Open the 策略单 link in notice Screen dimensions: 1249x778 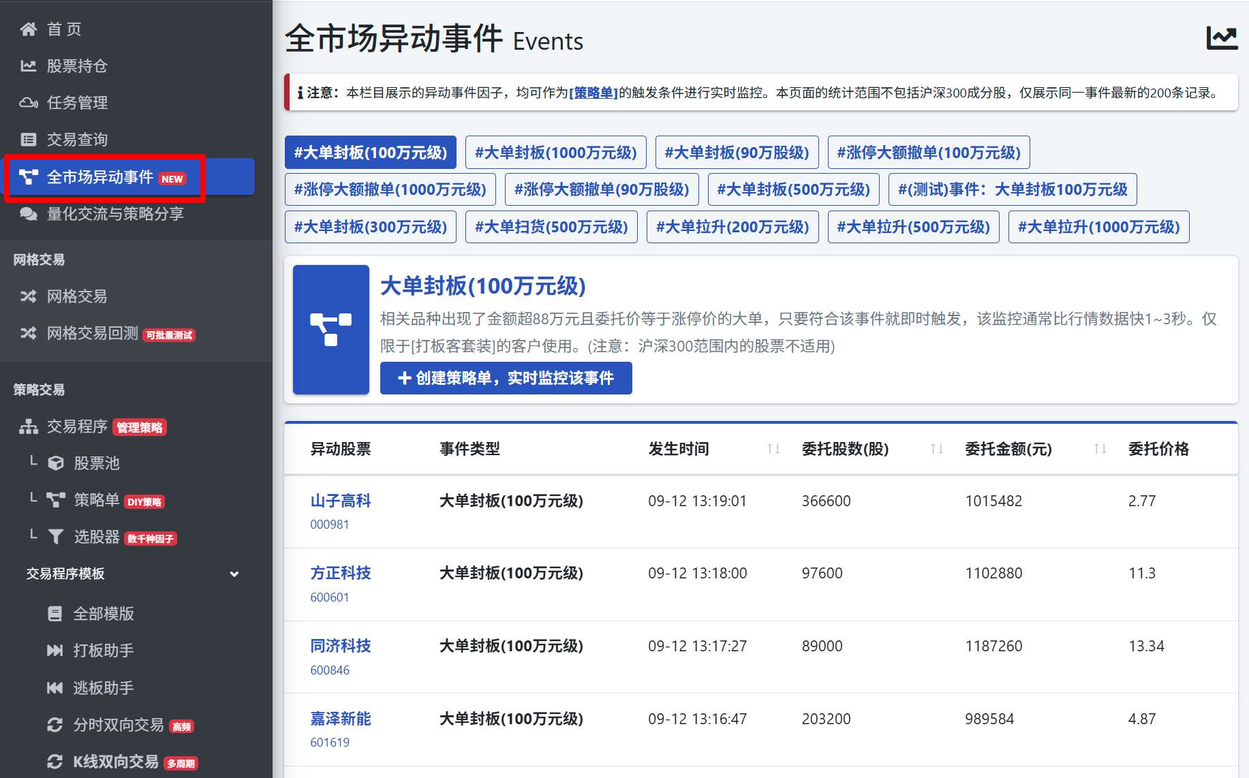click(x=593, y=93)
